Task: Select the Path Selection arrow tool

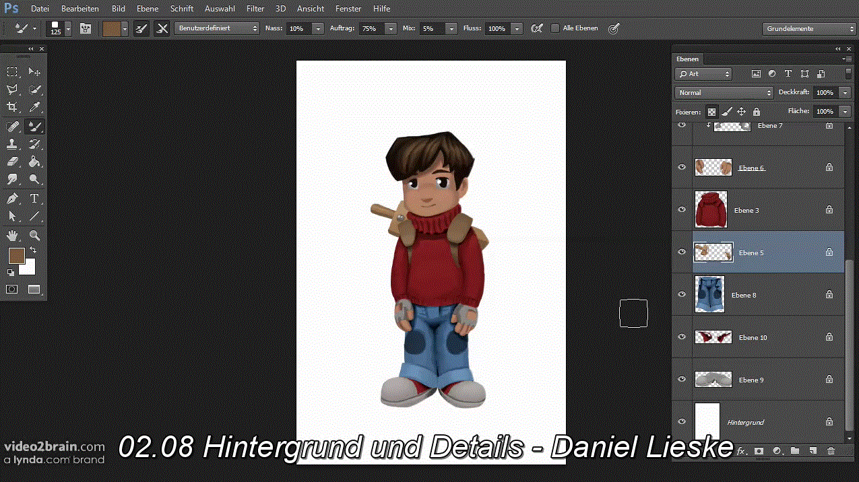Action: coord(12,216)
